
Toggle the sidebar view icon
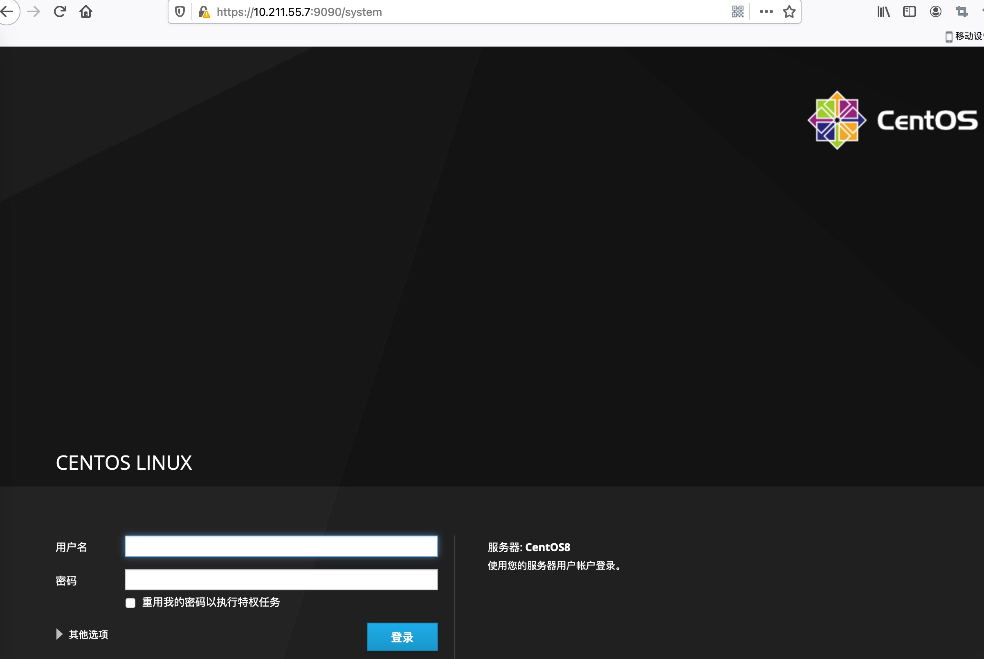coord(909,12)
